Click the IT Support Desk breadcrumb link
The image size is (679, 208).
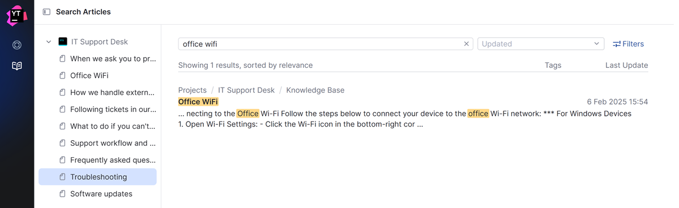tap(246, 90)
